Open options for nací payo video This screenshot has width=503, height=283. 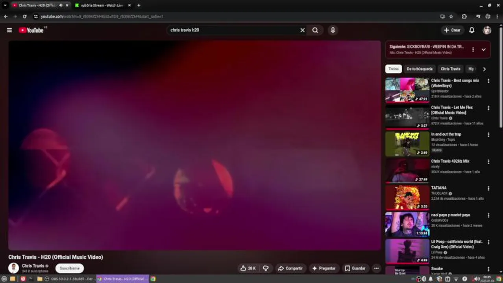point(488,215)
